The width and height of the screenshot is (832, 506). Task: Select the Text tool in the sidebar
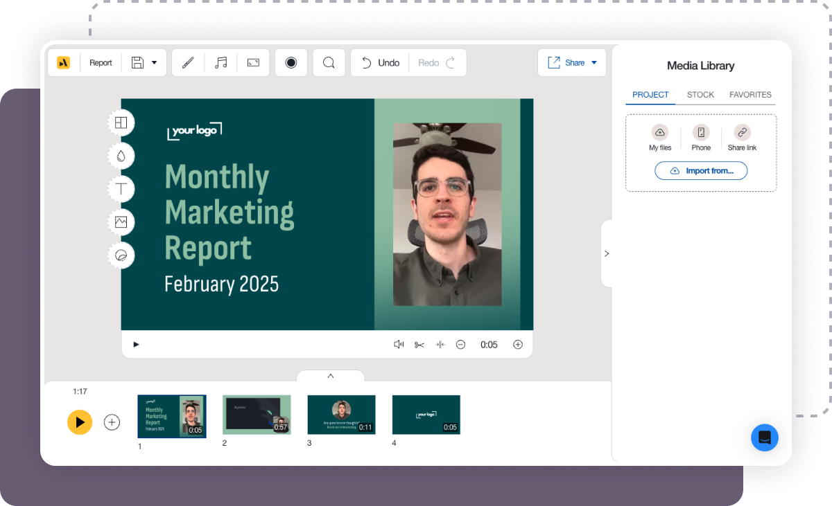click(x=121, y=189)
